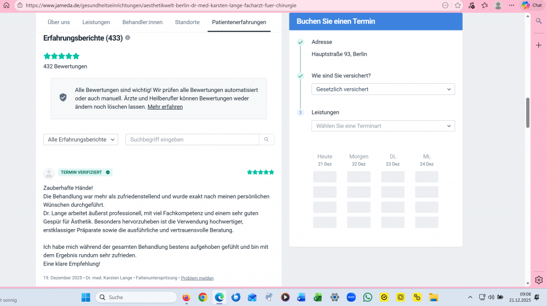Open WhatsApp from the taskbar
The image size is (547, 306).
(x=368, y=297)
